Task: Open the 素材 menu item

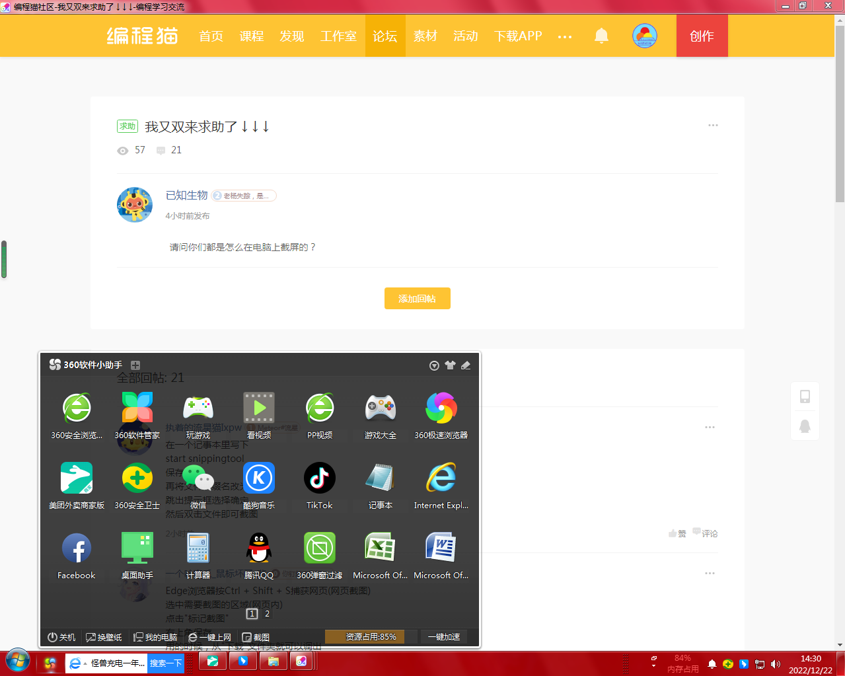Action: 425,36
